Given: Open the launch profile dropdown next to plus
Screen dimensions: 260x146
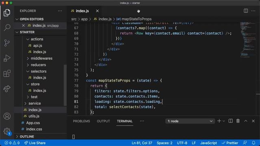Looking at the screenshot, I should tap(224, 121).
